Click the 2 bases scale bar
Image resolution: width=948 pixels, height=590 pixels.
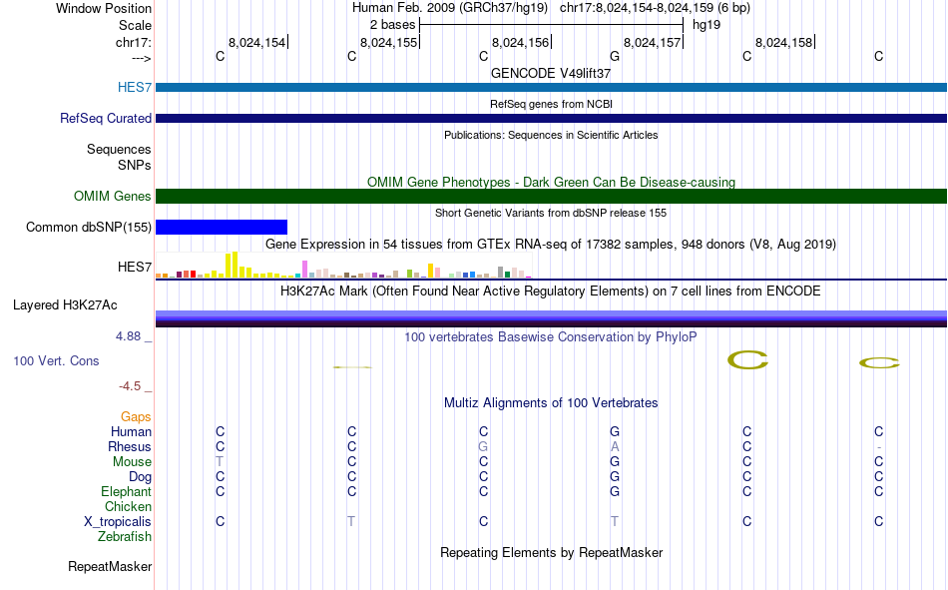coord(551,25)
